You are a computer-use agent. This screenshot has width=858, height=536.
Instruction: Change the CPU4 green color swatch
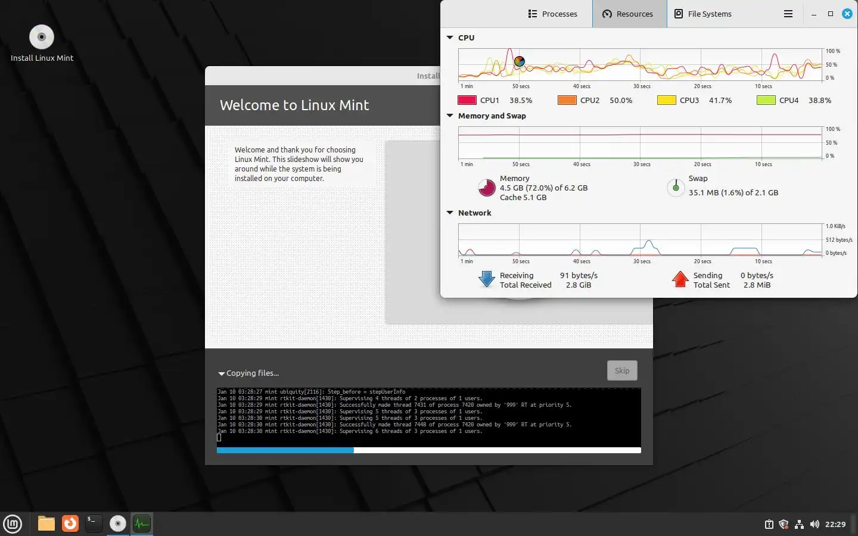click(x=766, y=100)
